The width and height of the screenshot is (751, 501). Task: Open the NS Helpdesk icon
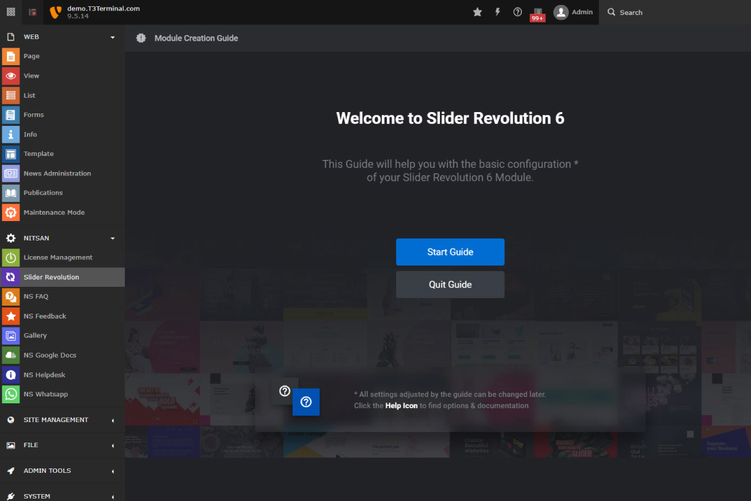click(x=11, y=374)
